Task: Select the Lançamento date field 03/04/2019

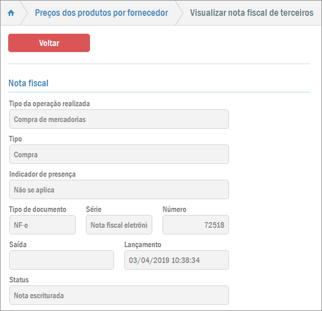Action: (x=176, y=260)
